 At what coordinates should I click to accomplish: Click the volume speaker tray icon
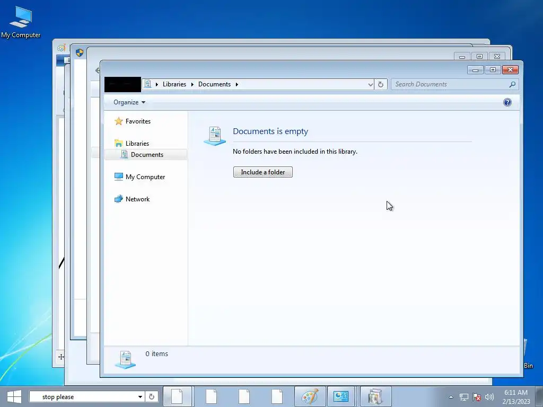pyautogui.click(x=489, y=397)
